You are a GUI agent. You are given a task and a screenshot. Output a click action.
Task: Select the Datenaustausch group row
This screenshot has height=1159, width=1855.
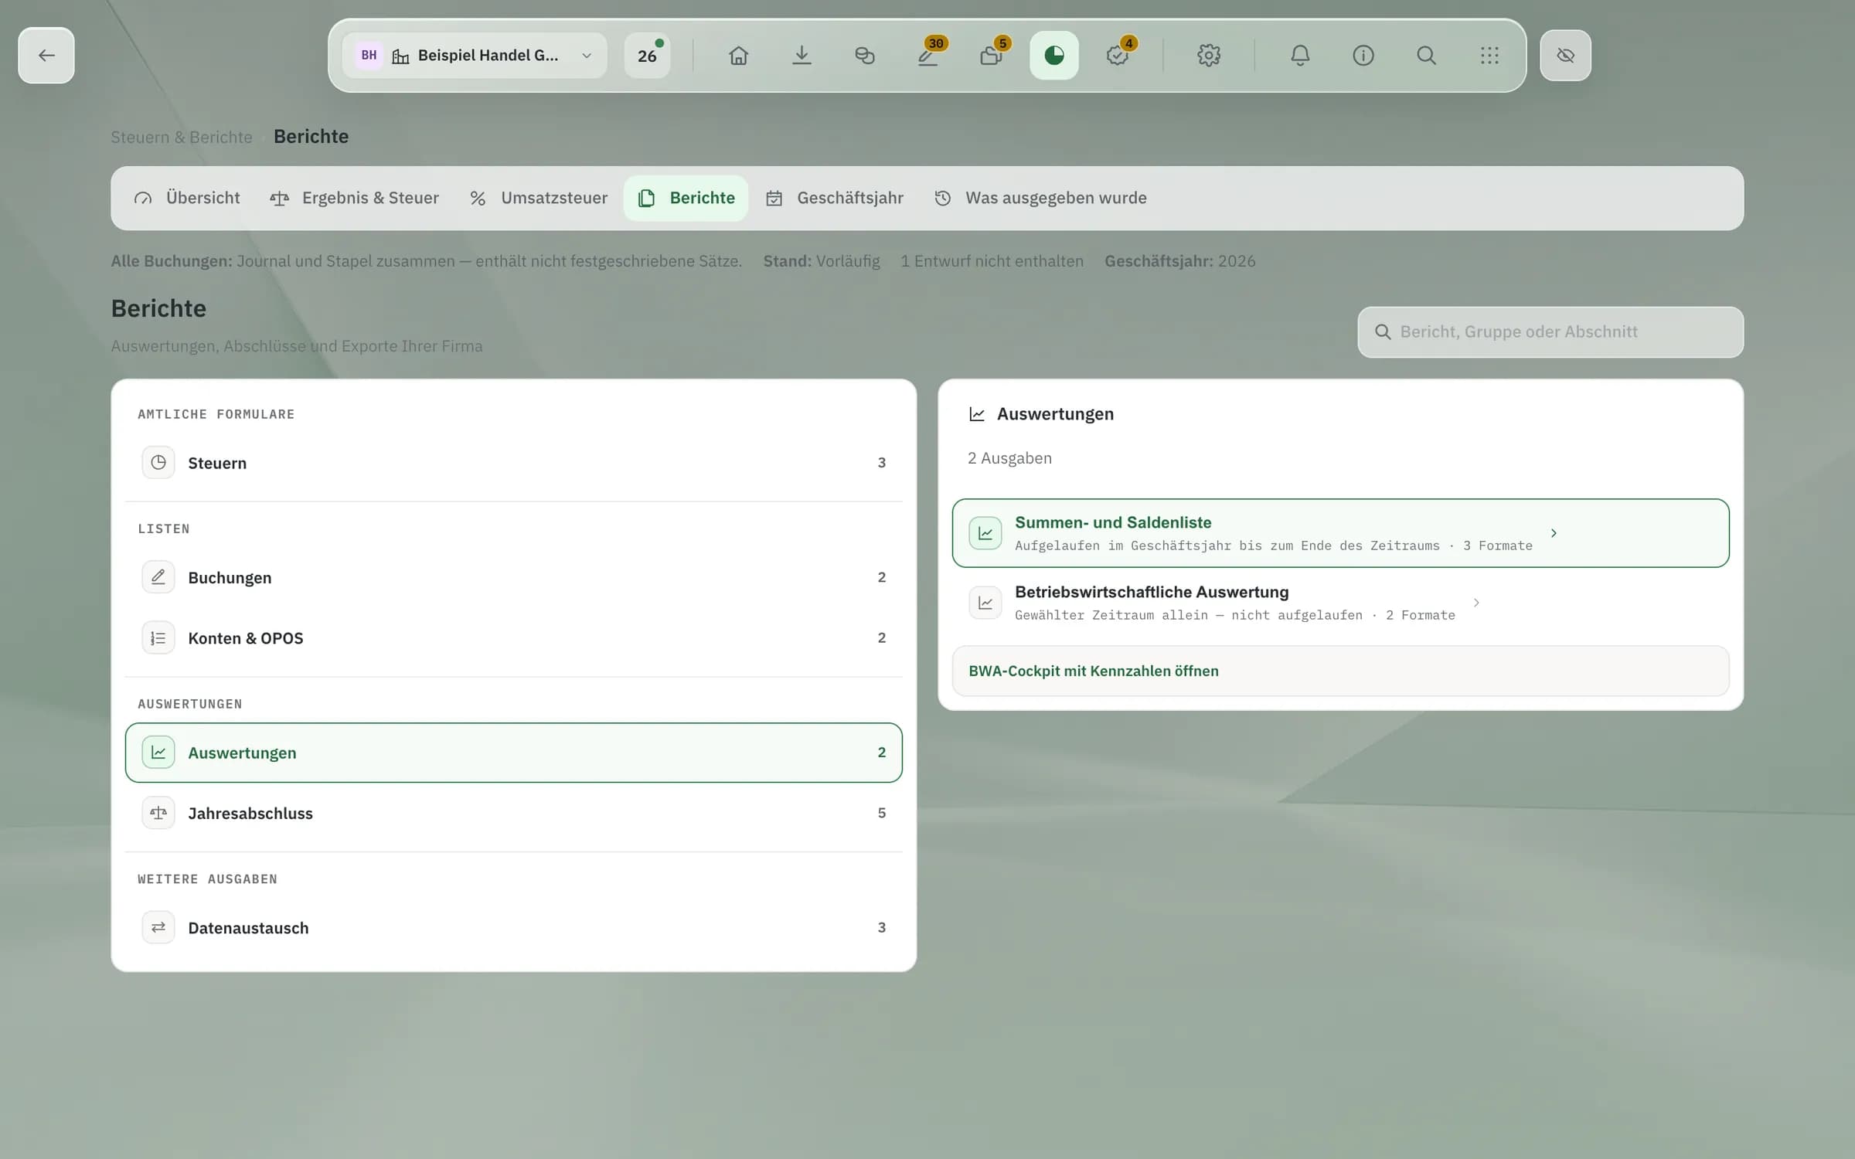[x=514, y=927]
